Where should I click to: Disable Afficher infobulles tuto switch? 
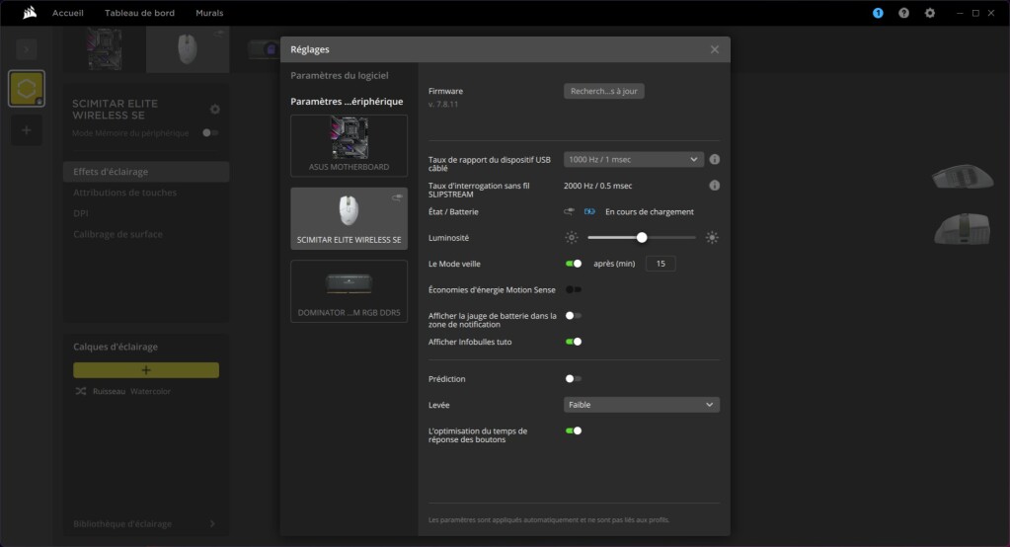click(574, 342)
